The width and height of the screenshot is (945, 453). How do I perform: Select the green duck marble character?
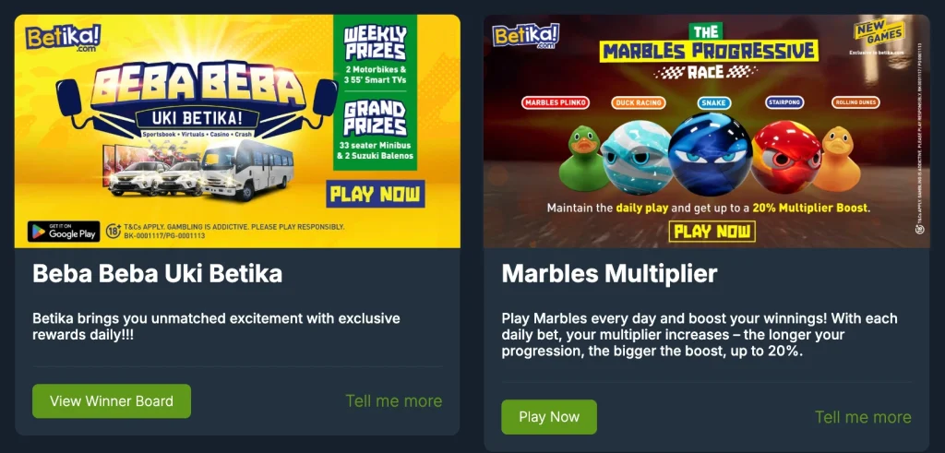(x=581, y=159)
